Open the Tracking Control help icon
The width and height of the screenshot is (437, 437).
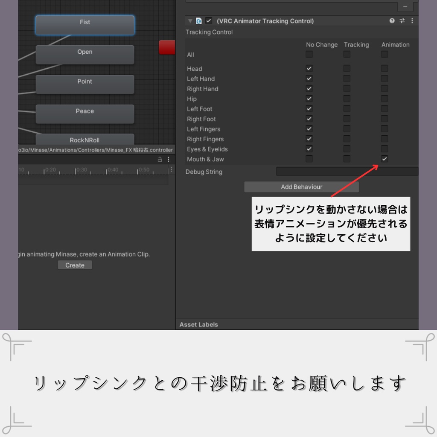point(392,20)
